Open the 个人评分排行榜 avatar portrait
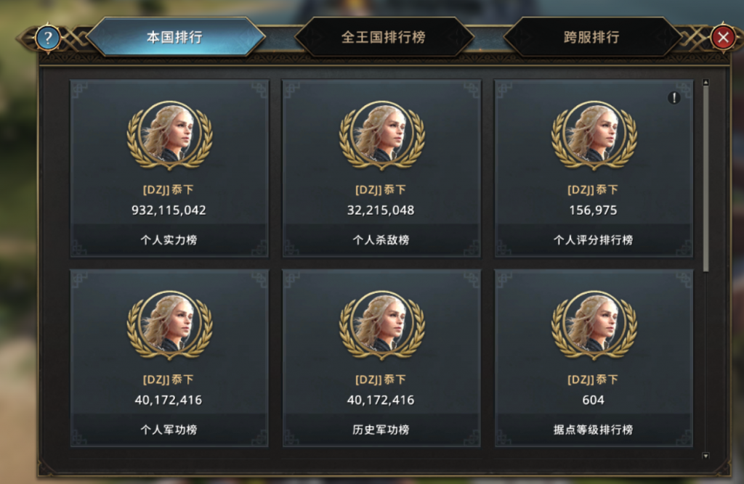The height and width of the screenshot is (484, 744). (594, 135)
